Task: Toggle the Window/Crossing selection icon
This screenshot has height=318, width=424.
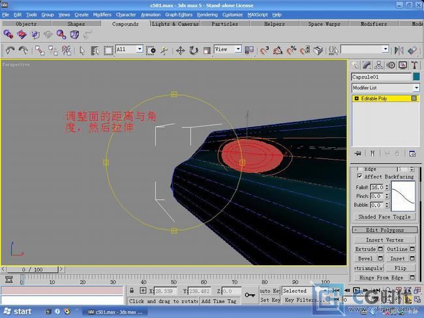Action: coord(151,50)
